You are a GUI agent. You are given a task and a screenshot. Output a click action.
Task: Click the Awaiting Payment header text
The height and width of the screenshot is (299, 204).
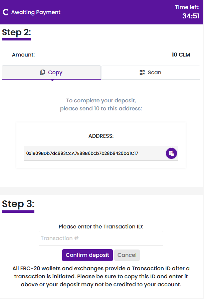(36, 12)
